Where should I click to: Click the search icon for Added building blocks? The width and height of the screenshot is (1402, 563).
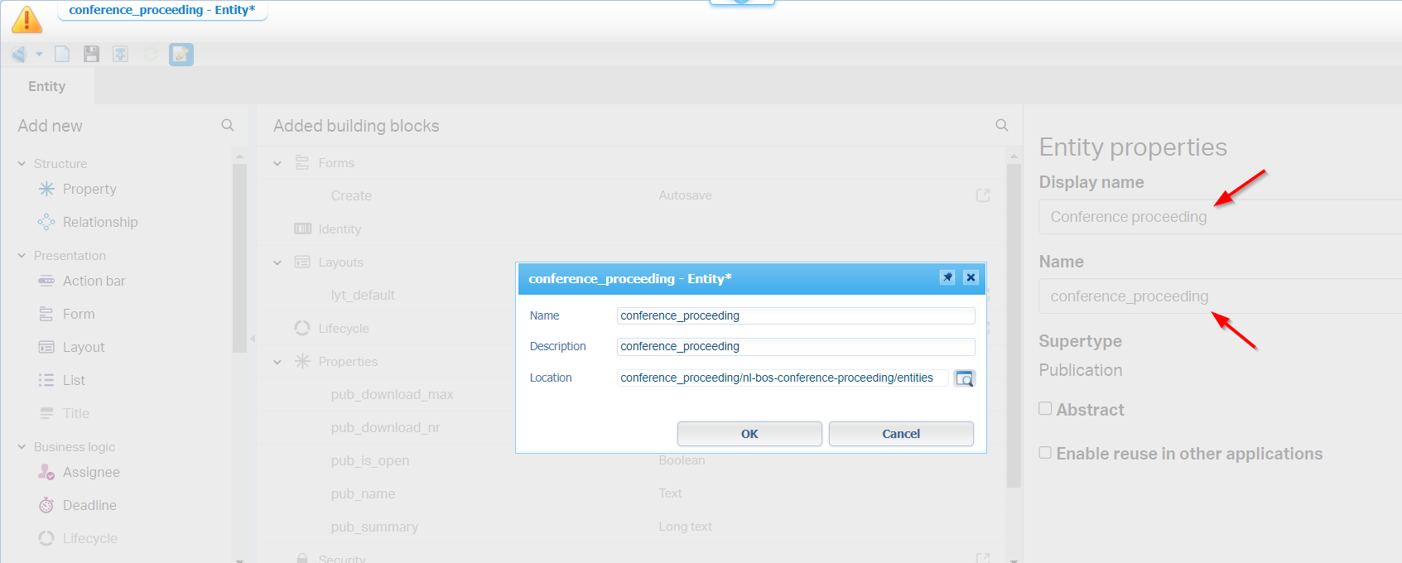pyautogui.click(x=1001, y=125)
